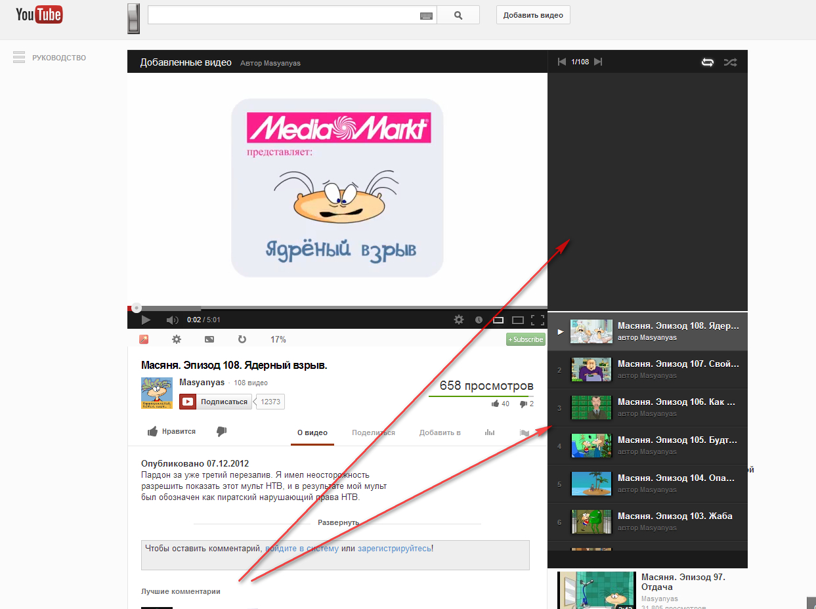Click the Watch Later clock icon
This screenshot has width=816, height=609.
pos(479,320)
